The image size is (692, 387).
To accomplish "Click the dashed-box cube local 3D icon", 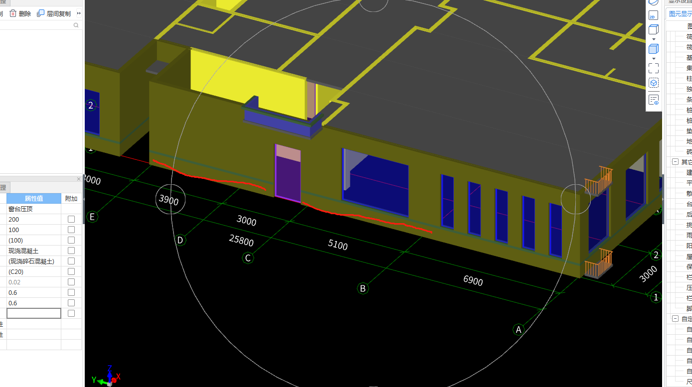I will (x=653, y=83).
